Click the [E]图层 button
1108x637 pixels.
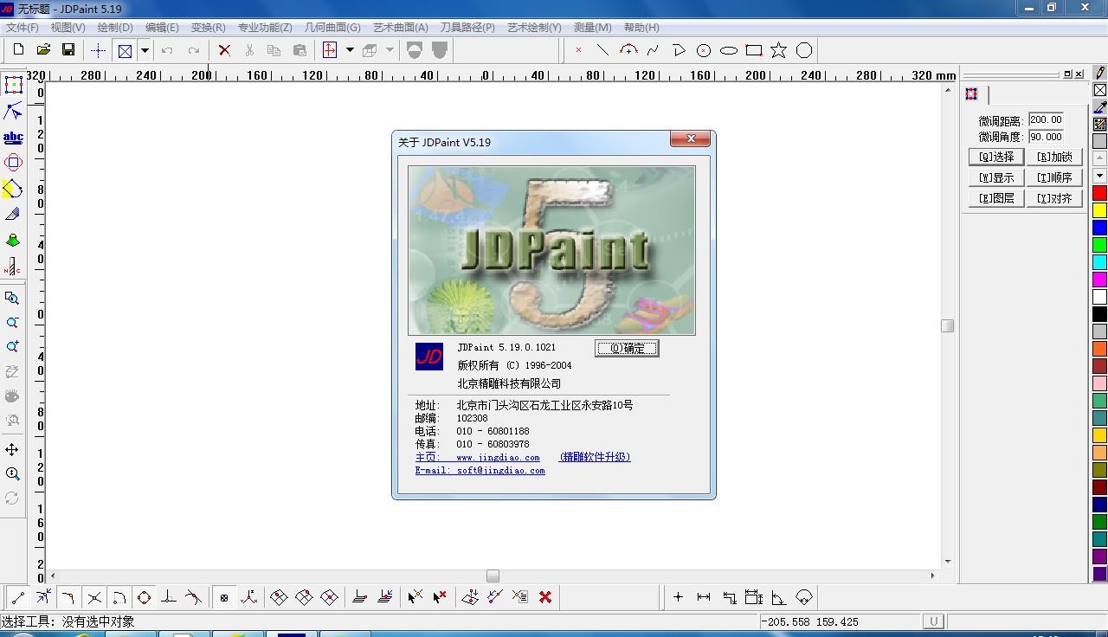[996, 198]
